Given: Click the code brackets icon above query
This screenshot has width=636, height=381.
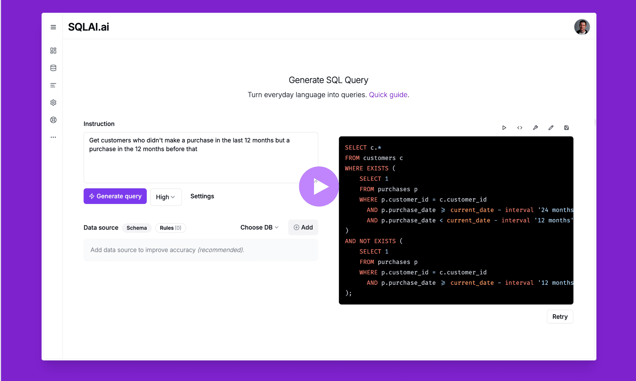Looking at the screenshot, I should (520, 128).
